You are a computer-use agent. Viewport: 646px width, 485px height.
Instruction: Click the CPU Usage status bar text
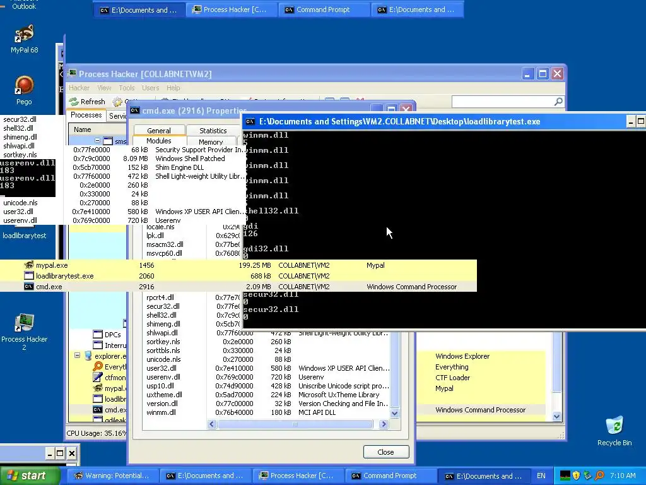click(97, 433)
